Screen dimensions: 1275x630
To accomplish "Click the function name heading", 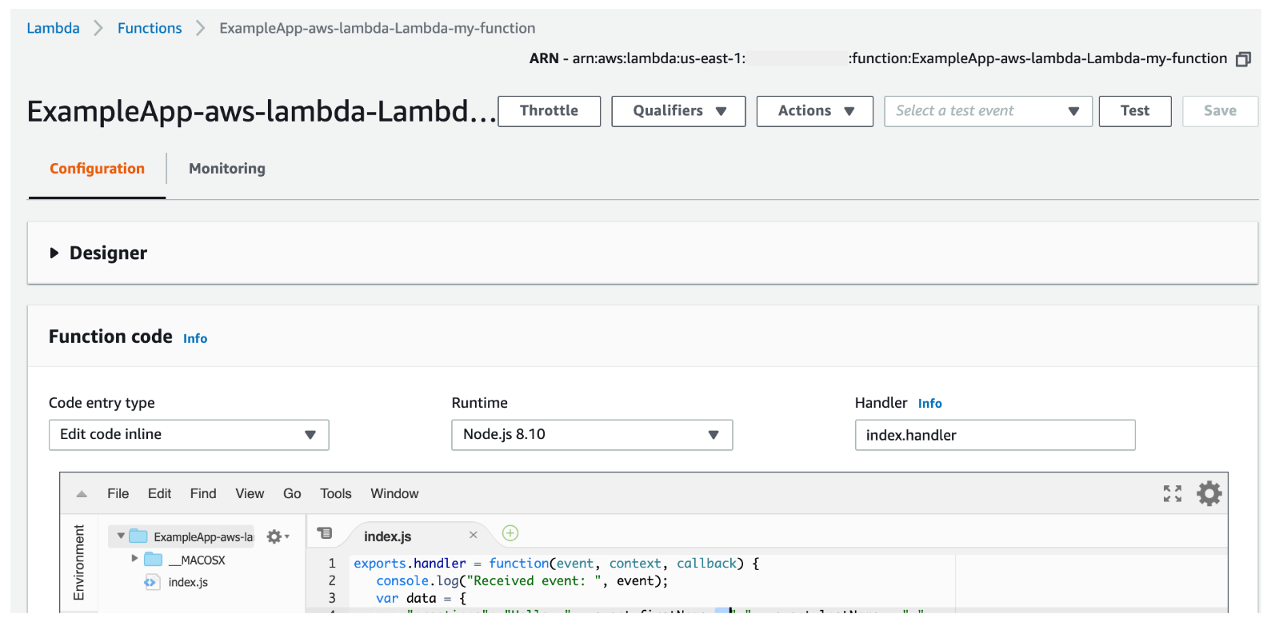I will 262,111.
